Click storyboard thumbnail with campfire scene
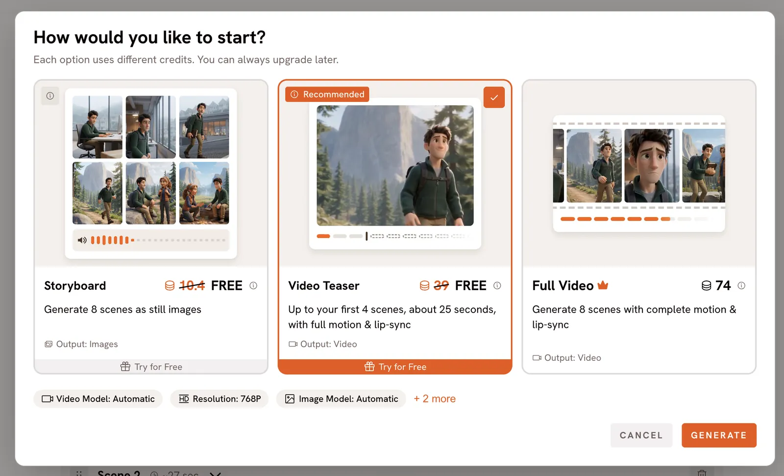The width and height of the screenshot is (784, 476). [x=204, y=193]
